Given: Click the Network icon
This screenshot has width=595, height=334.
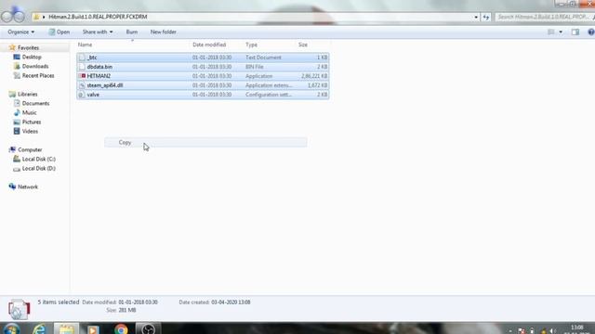Looking at the screenshot, I should coord(12,186).
